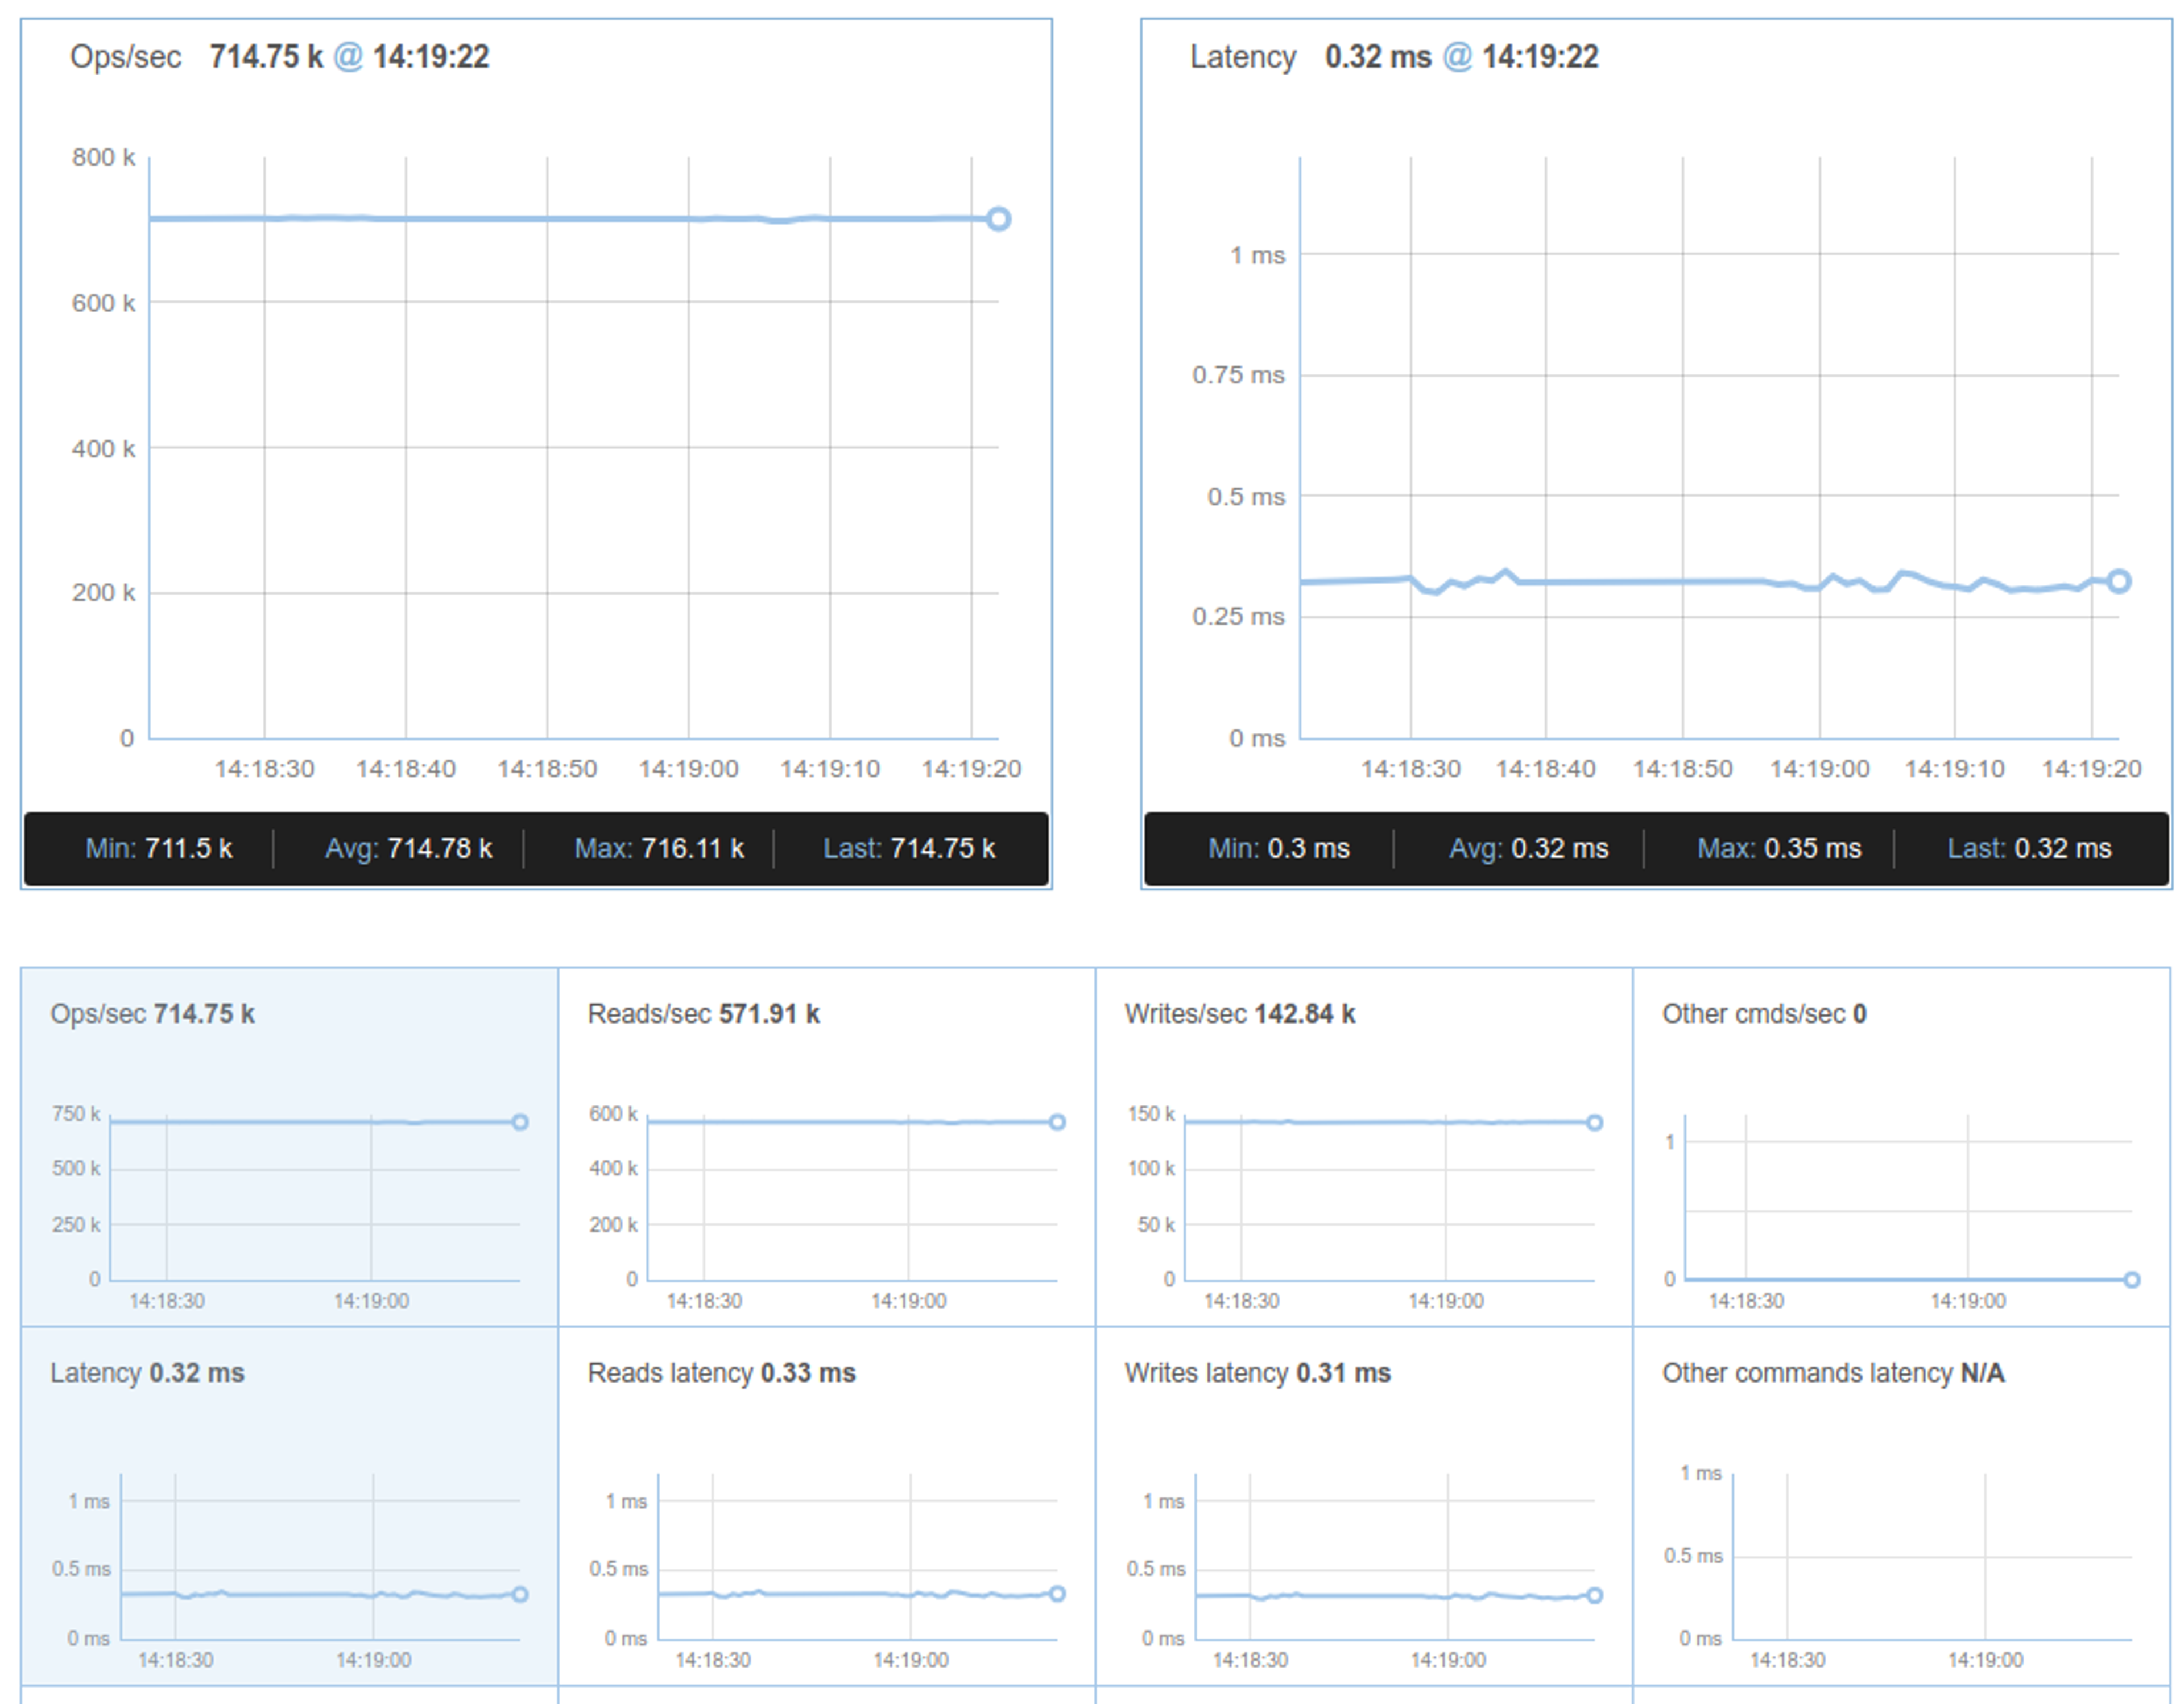2184x1704 pixels.
Task: Select the Reads/sec 571.91 k metric tile
Action: pyautogui.click(x=826, y=1148)
